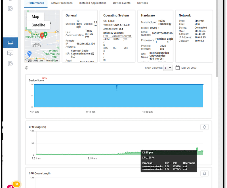Screen dimensions: 227x188
Task: Select model value 6000q-1
Action: coord(155,28)
